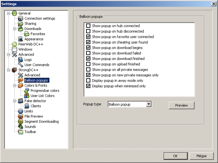Viewport: 218px width, 163px height.
Task: Uncheck Show popup on download finished
Action: (88, 59)
